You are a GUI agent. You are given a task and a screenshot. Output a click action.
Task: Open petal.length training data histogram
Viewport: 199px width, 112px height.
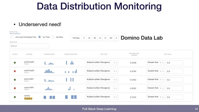pyautogui.click(x=49, y=63)
